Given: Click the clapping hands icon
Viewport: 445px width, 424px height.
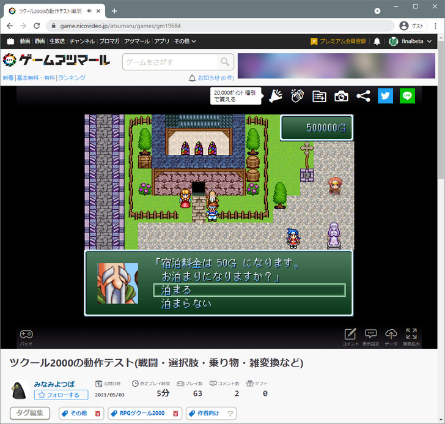Looking at the screenshot, I should click(297, 96).
